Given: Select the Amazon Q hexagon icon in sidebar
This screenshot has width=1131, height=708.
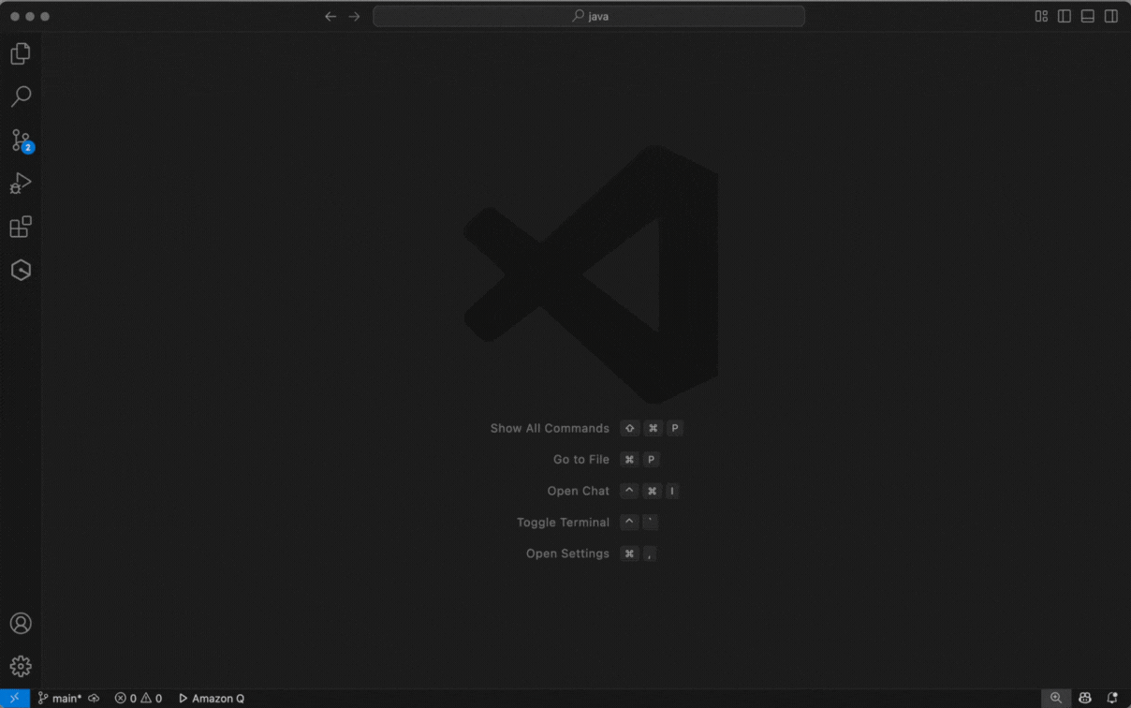Looking at the screenshot, I should point(21,270).
